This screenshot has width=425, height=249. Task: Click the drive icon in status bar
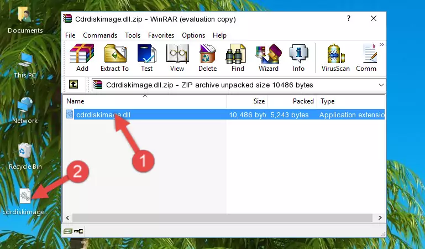pyautogui.click(x=68, y=231)
